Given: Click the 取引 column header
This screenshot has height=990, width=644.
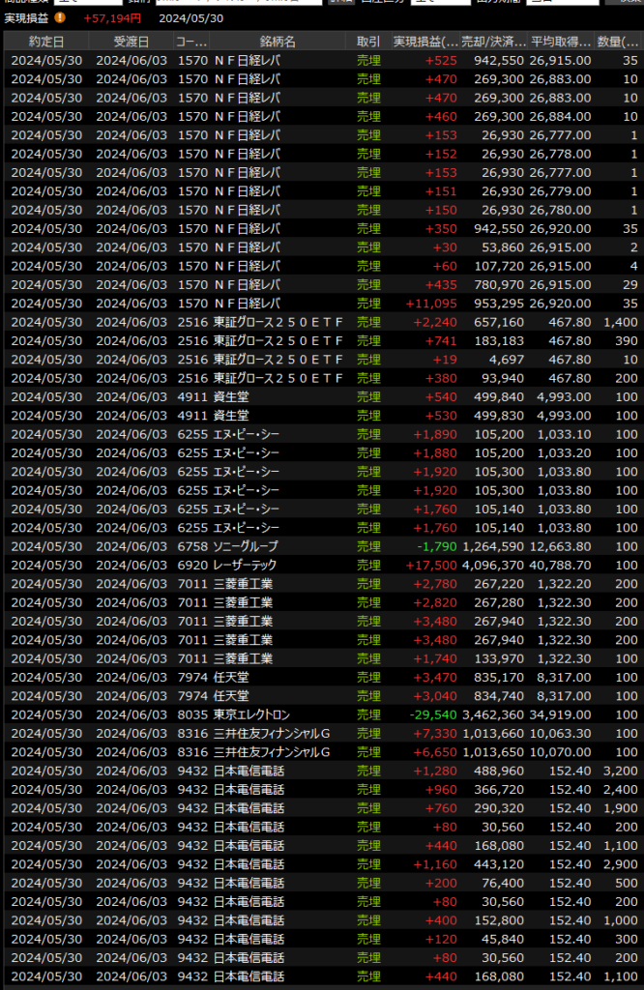Looking at the screenshot, I should [x=367, y=42].
